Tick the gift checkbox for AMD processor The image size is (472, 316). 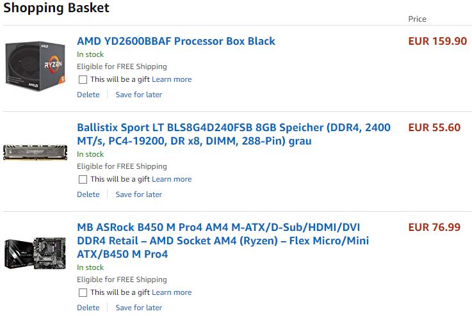[83, 80]
